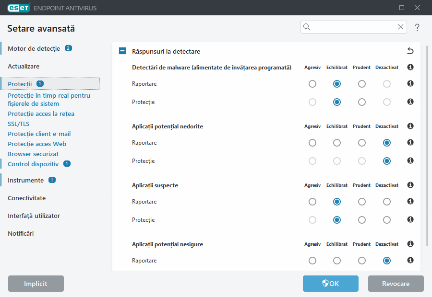Go to Control dispozitiv settings
Screen dimensions: 432x297
(x=33, y=164)
